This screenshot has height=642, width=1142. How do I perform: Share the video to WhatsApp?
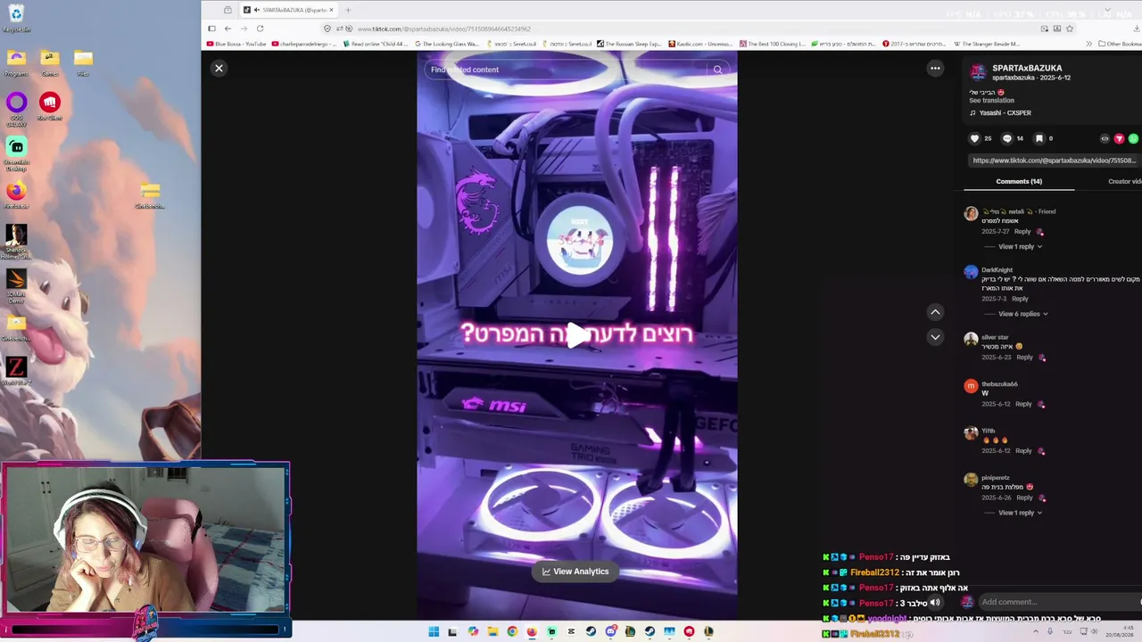1133,138
